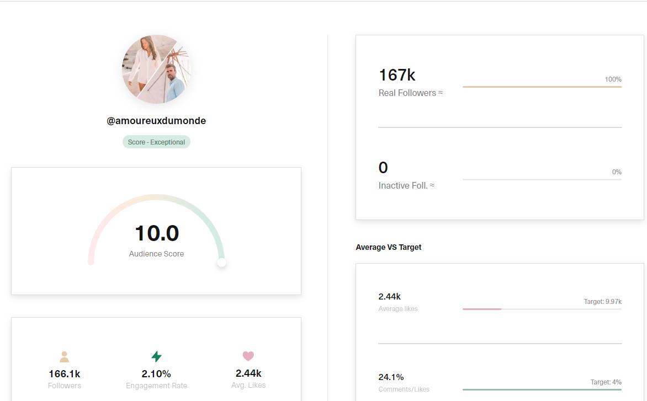Select the followers person icon
647x401 pixels.
point(64,356)
